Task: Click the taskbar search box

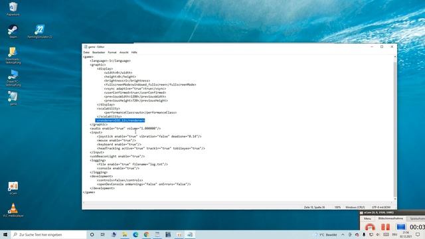Action: 48,234
